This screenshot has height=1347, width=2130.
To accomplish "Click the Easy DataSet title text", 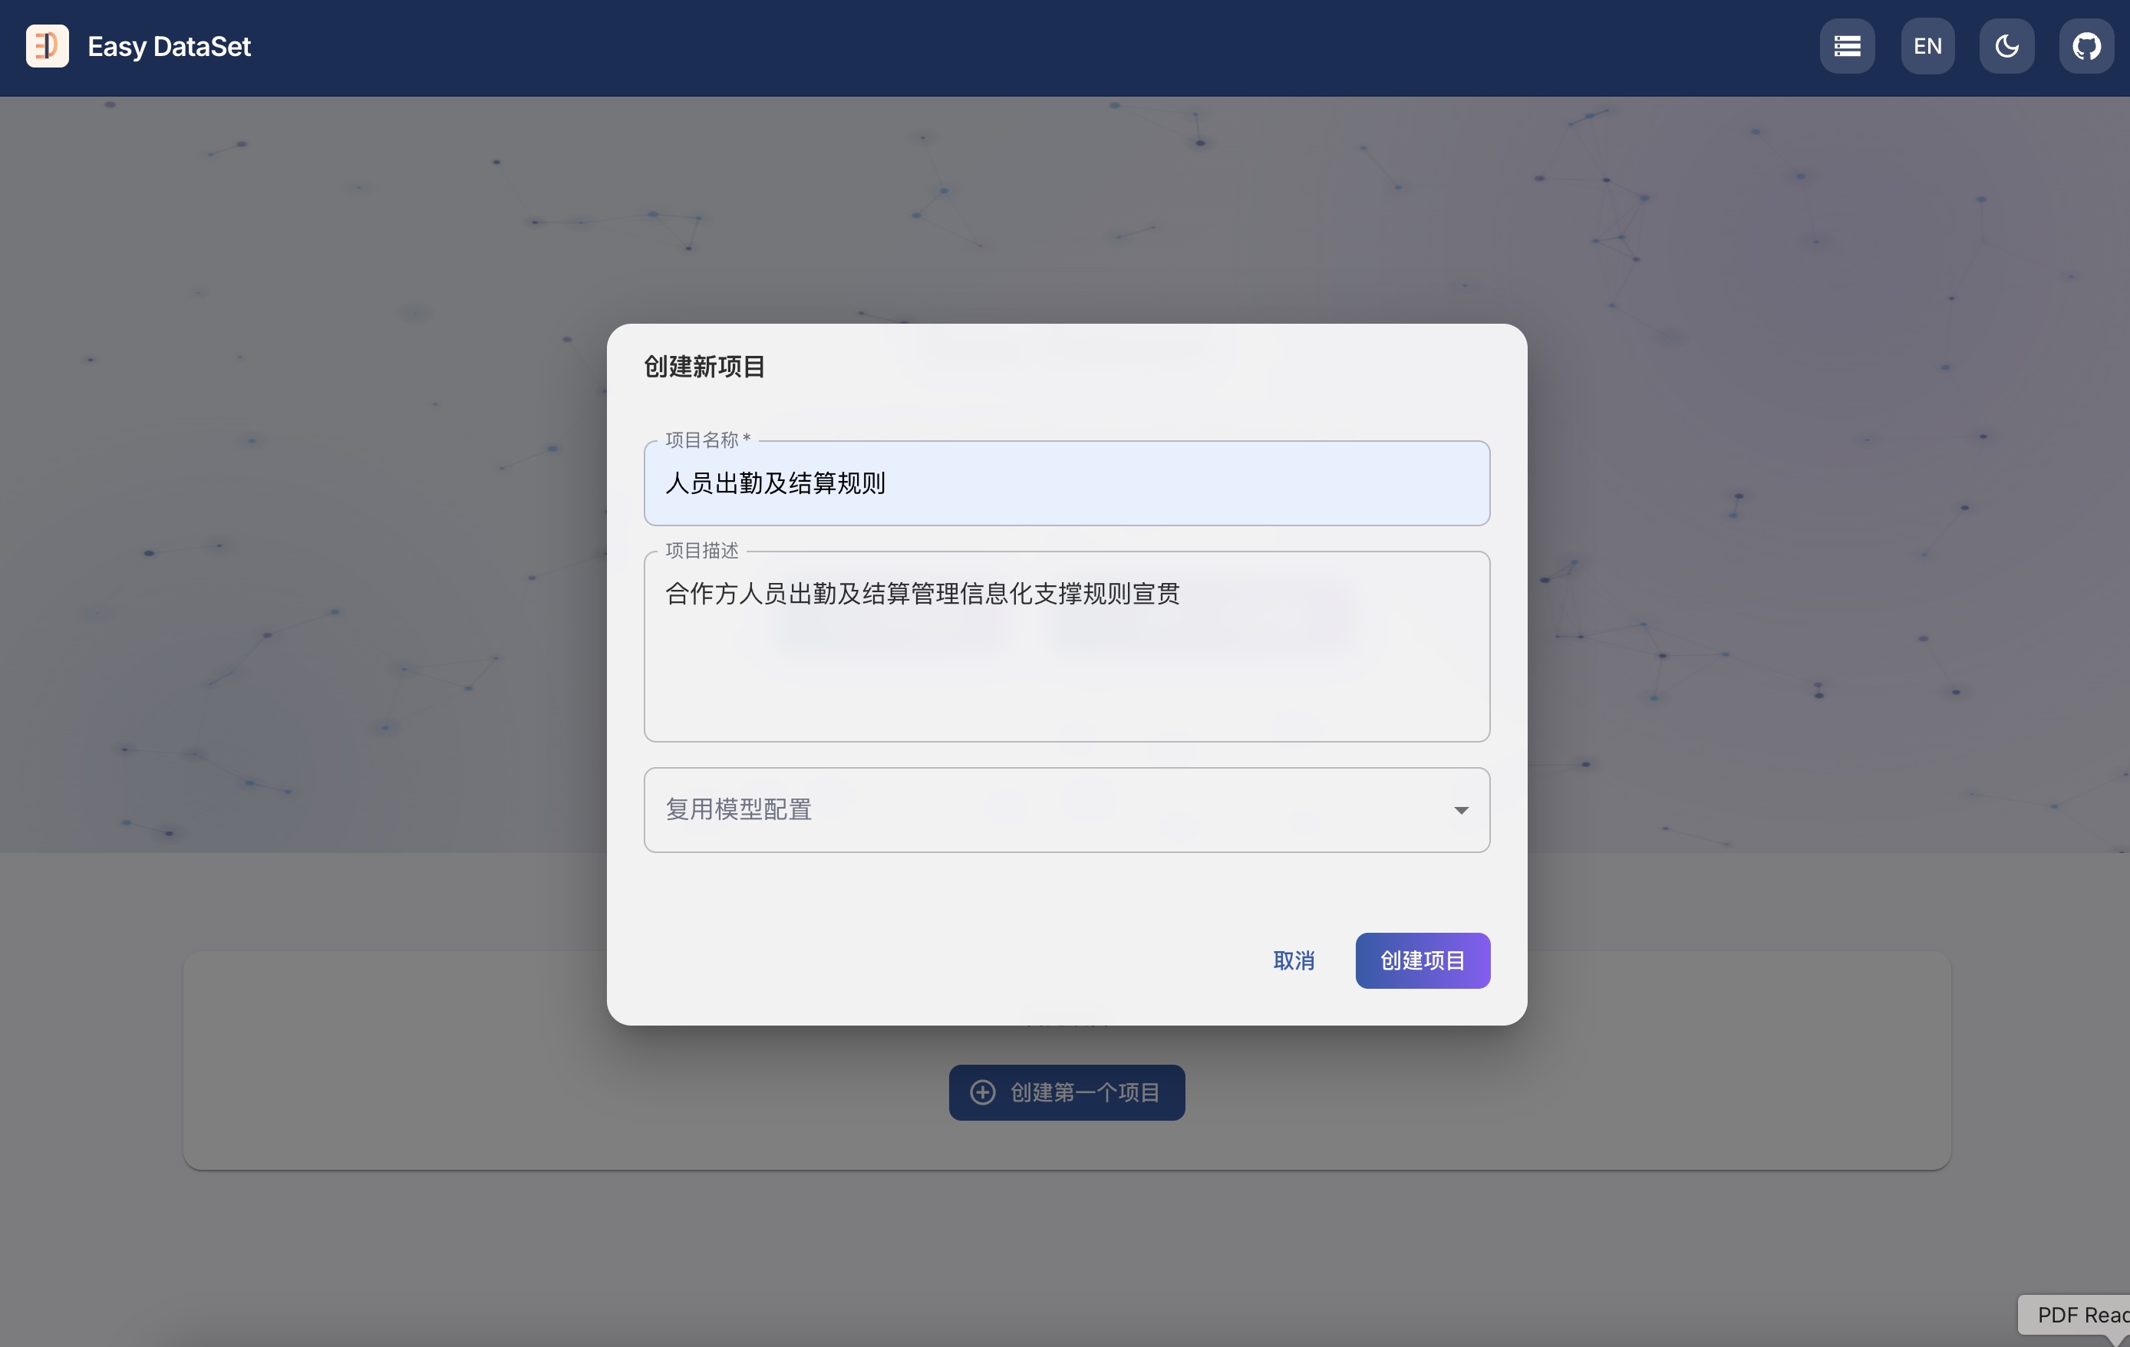I will tap(169, 46).
